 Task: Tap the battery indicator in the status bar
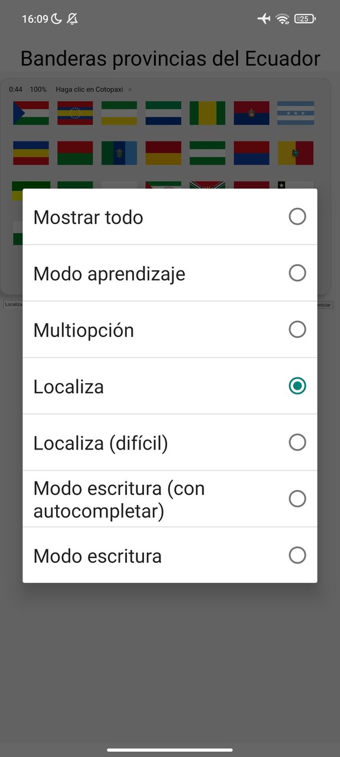305,18
